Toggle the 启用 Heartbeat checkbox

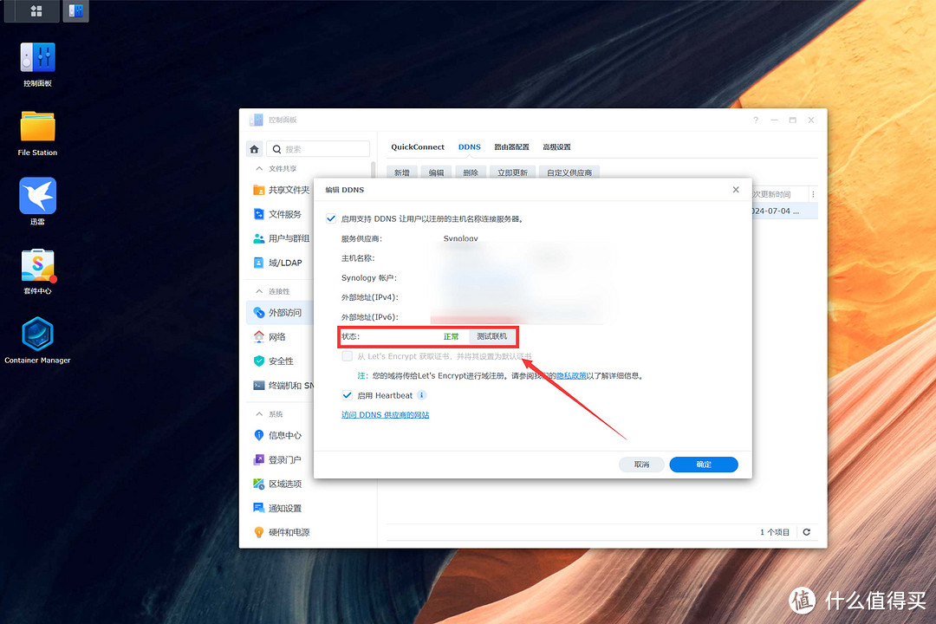coord(348,395)
